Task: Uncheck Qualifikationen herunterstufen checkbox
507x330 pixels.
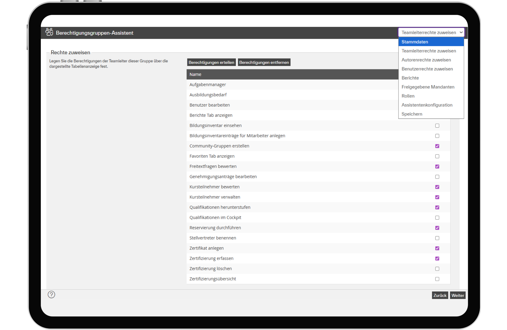Action: 437,207
